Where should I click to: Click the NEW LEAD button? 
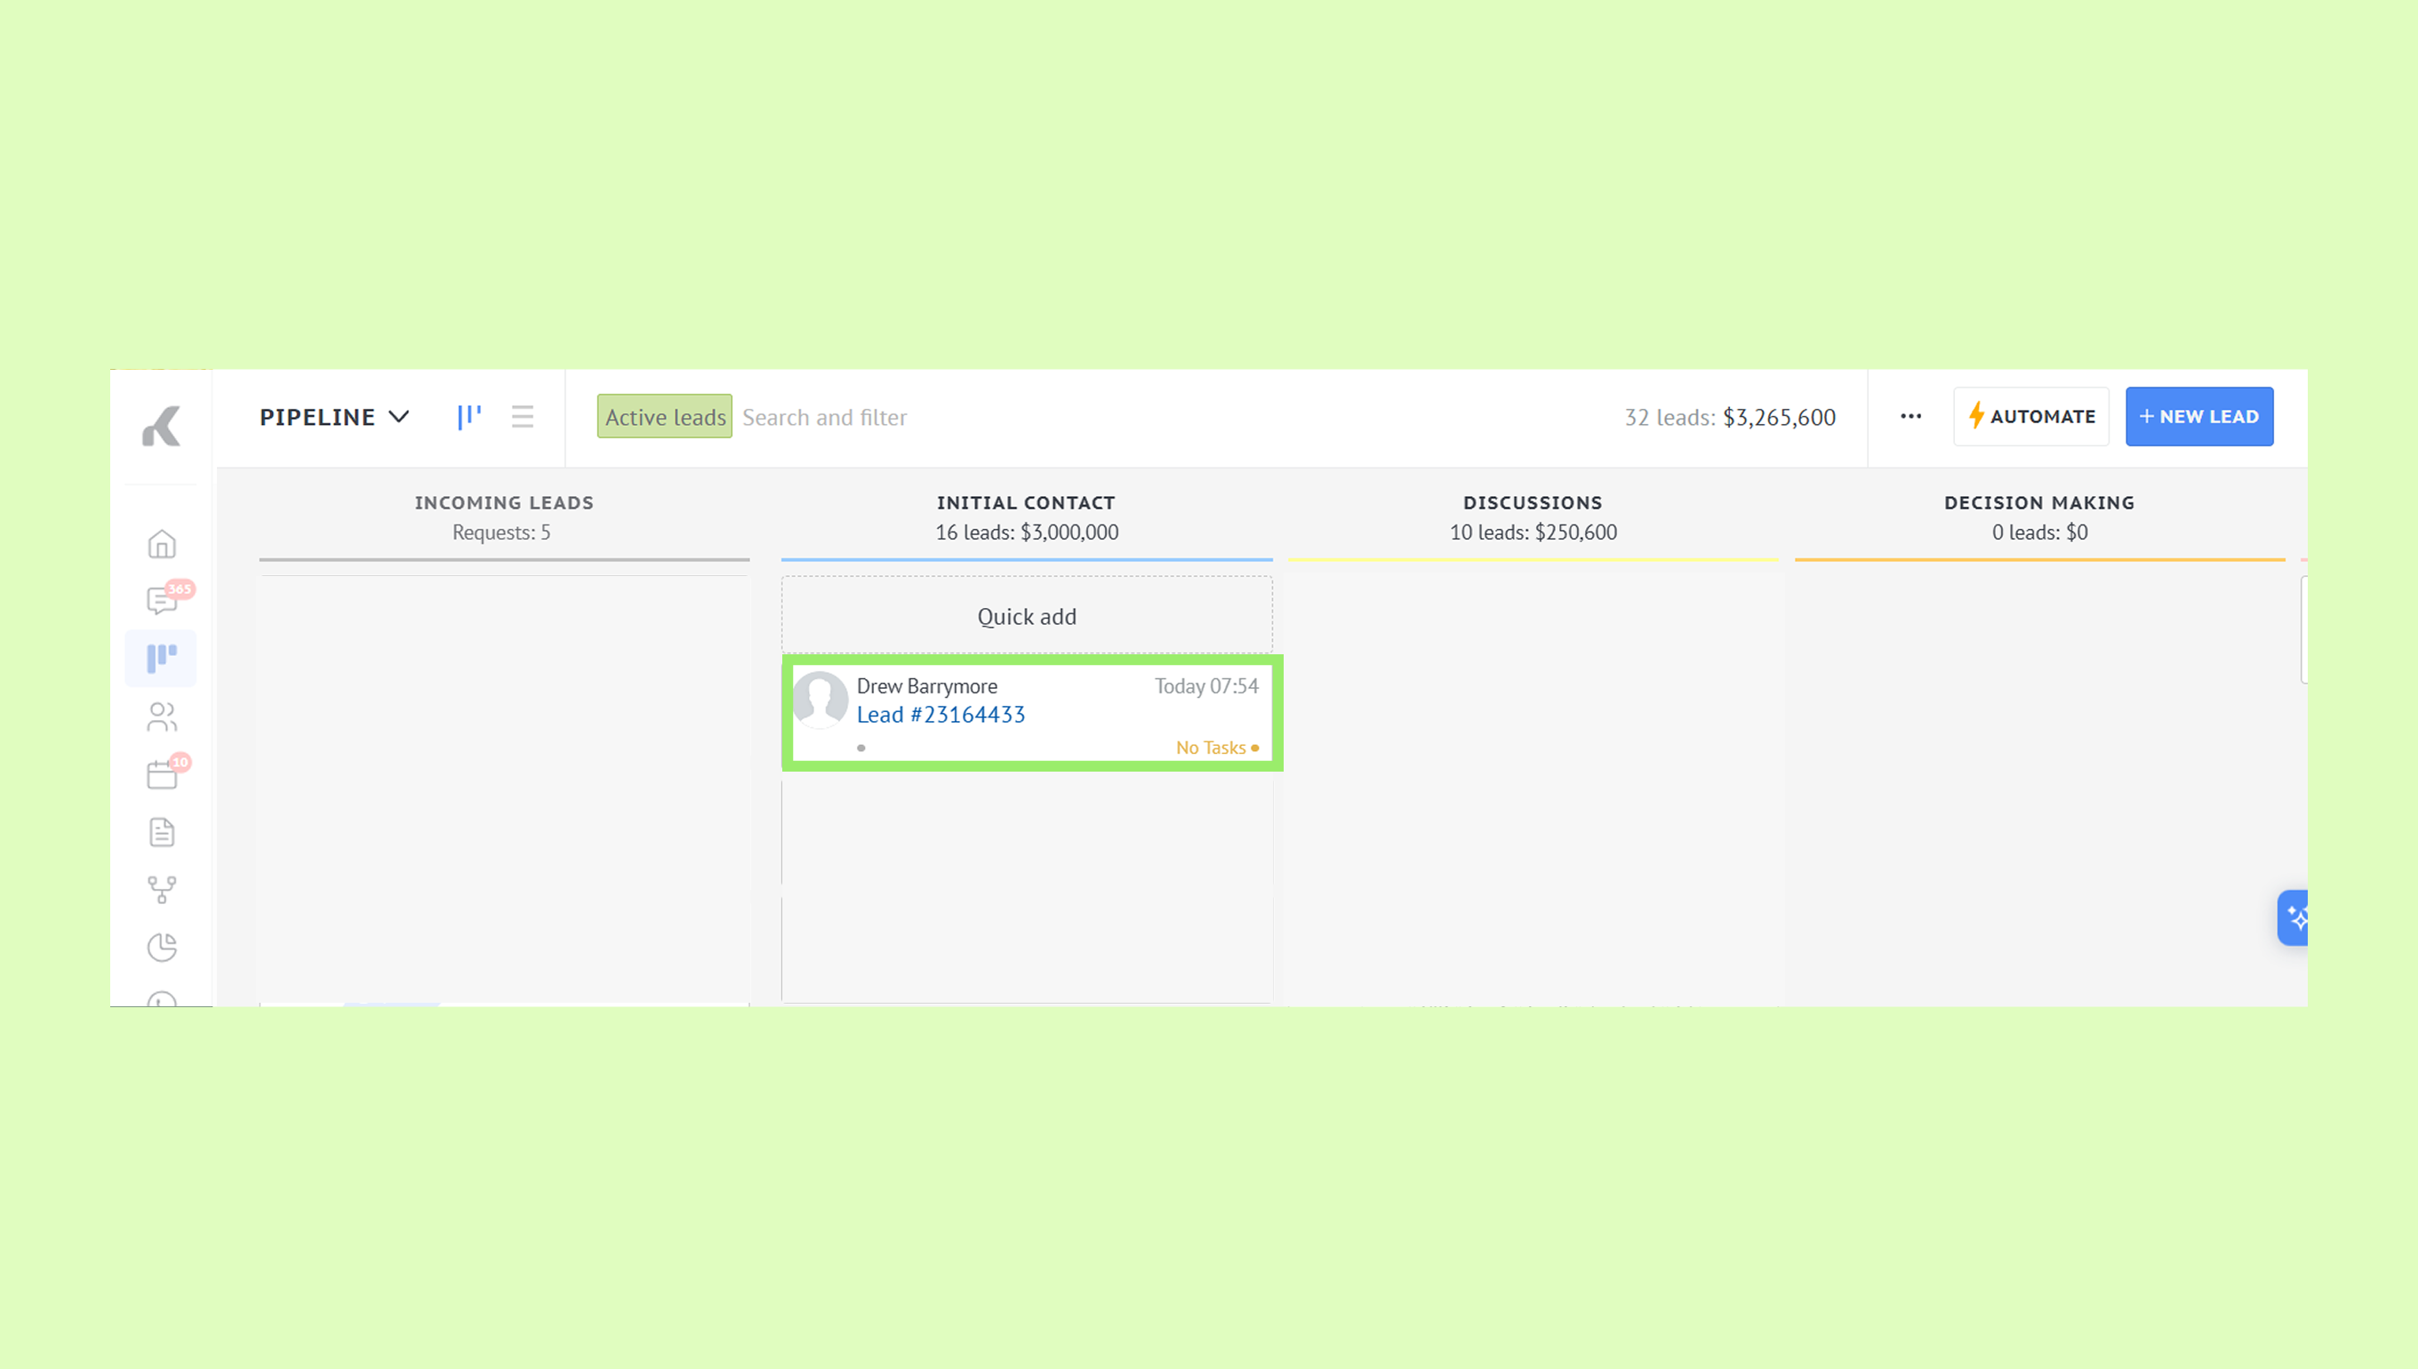pyautogui.click(x=2199, y=417)
